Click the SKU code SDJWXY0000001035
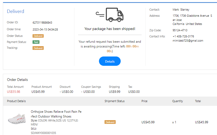The height and width of the screenshot is (135, 217). point(43,133)
